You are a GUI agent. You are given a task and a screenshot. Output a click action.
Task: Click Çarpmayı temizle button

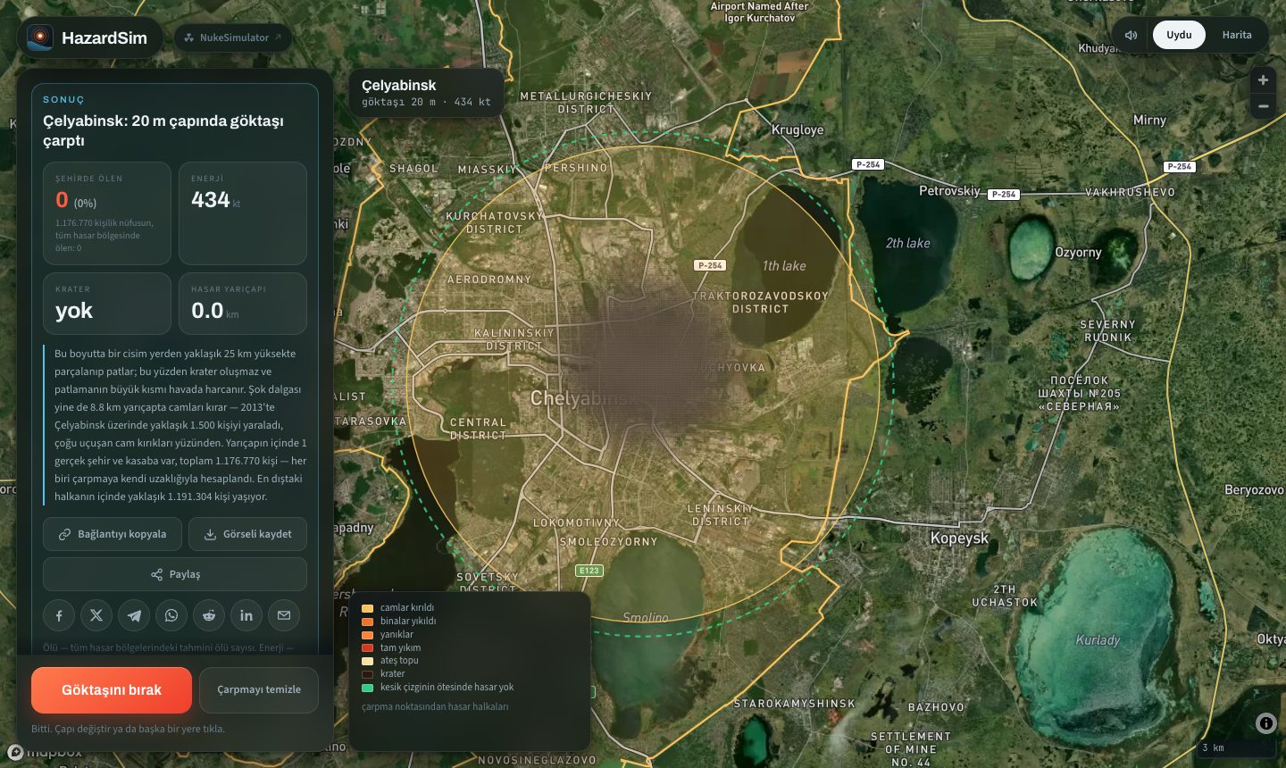click(x=259, y=690)
